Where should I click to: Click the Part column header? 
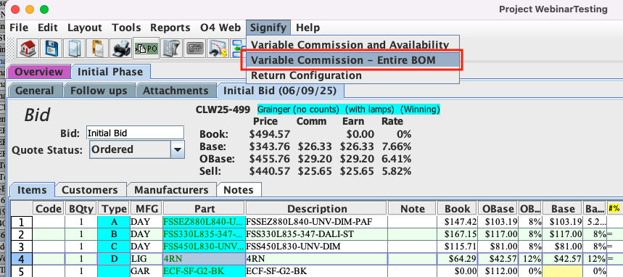[205, 209]
